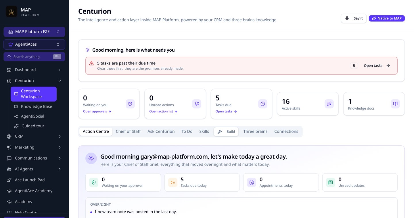414x218 pixels.
Task: Click the Centurion helmet icon in sidebar
Action: pos(9,81)
